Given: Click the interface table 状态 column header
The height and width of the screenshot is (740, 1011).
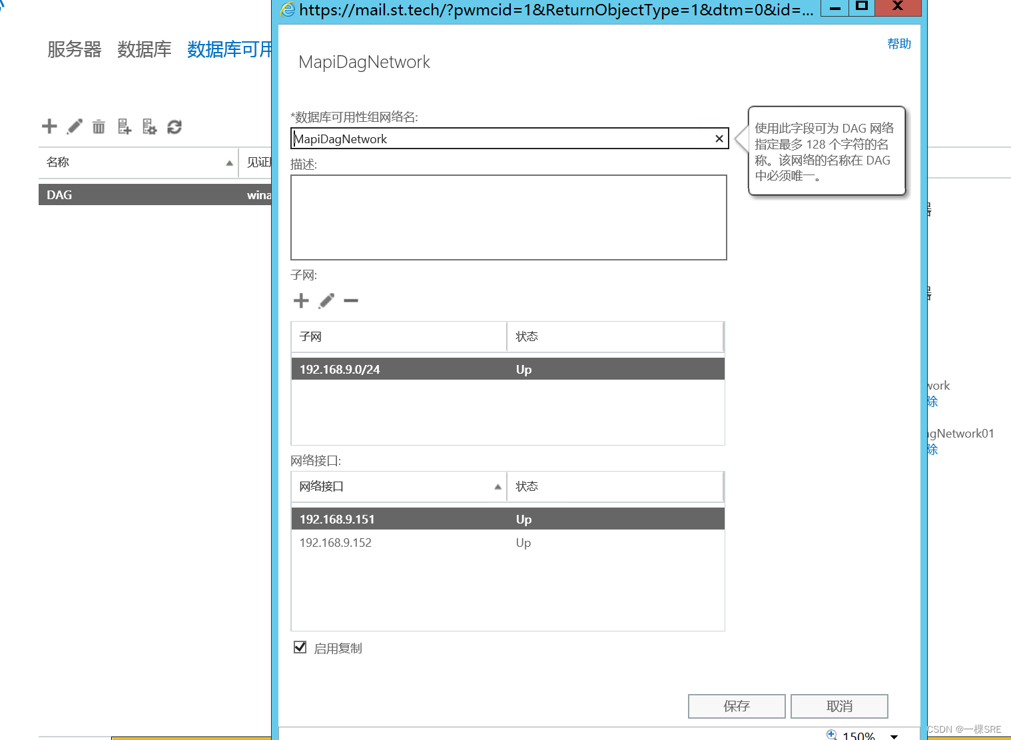Looking at the screenshot, I should tap(615, 486).
